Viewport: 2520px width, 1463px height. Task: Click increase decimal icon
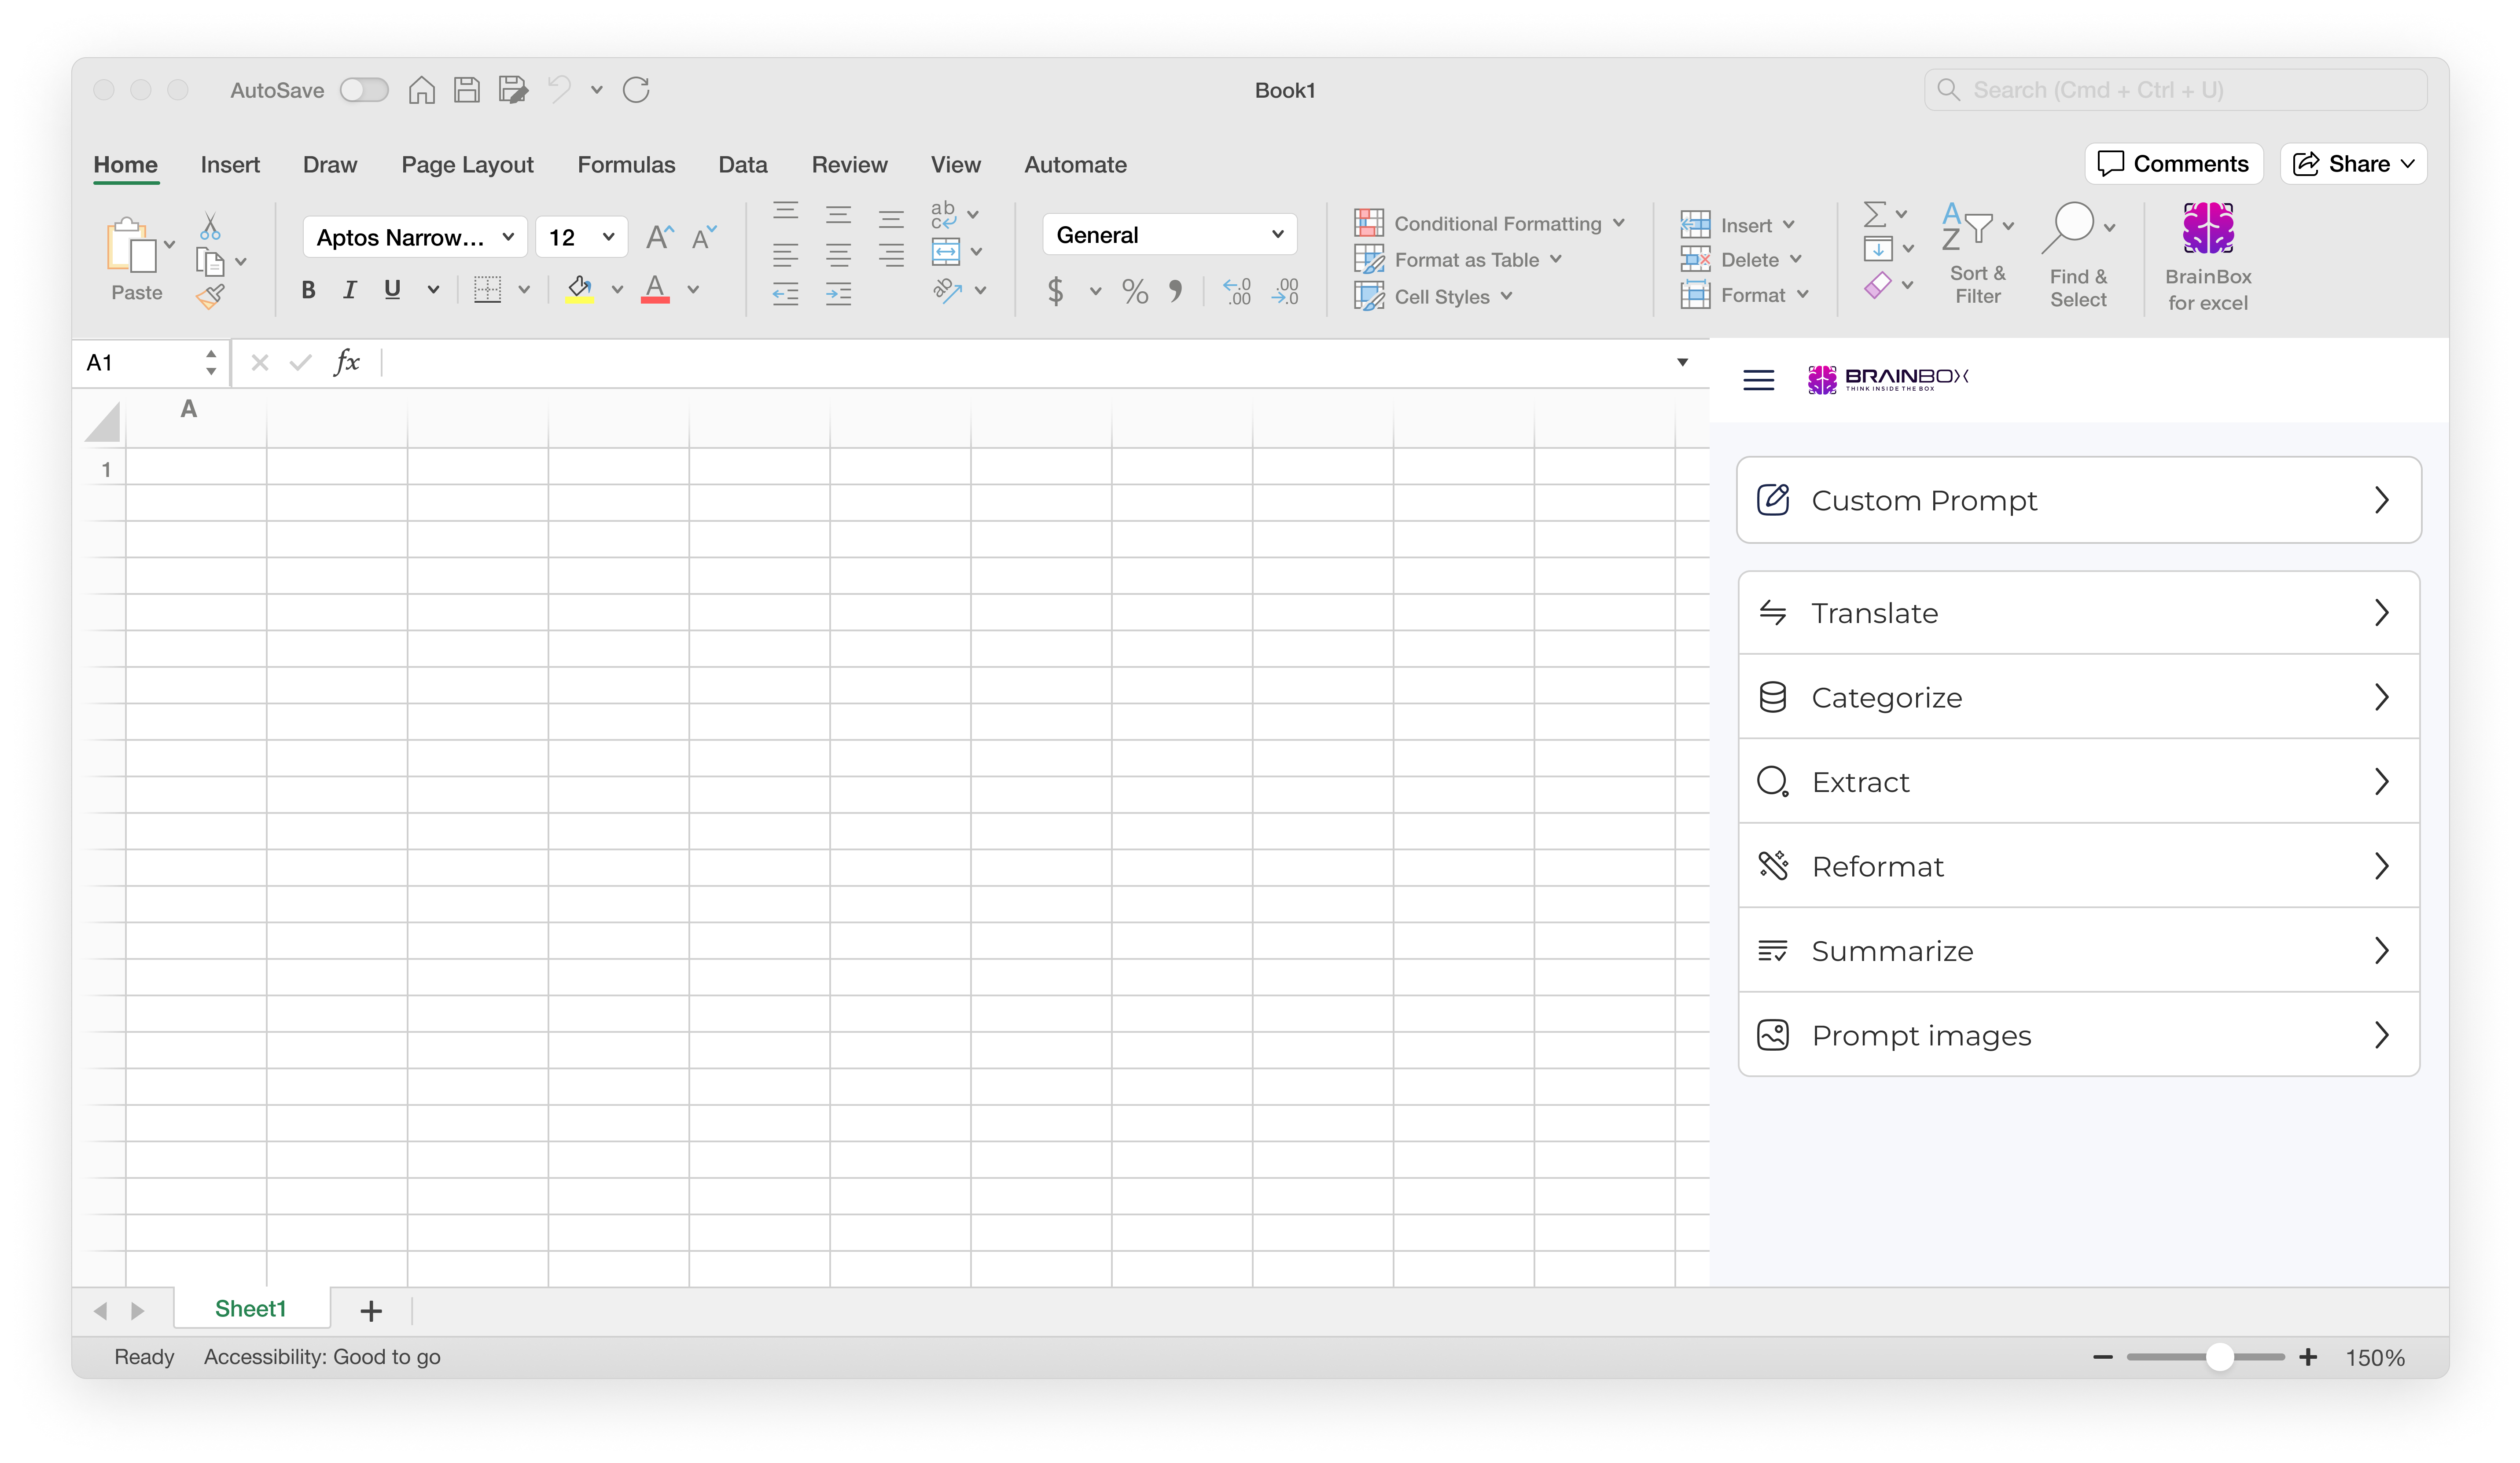pos(1237,291)
